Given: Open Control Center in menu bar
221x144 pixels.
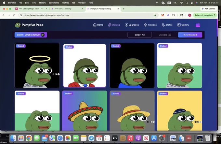Looking at the screenshot, I should click(x=192, y=3).
